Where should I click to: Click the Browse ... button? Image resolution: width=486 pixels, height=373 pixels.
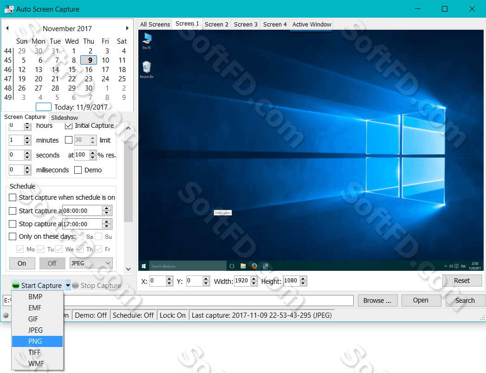click(x=377, y=301)
